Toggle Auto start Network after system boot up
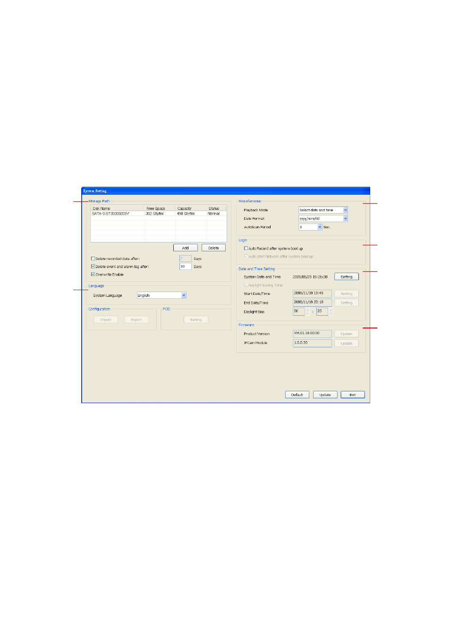Screen dimensions: 451x638 [246, 256]
